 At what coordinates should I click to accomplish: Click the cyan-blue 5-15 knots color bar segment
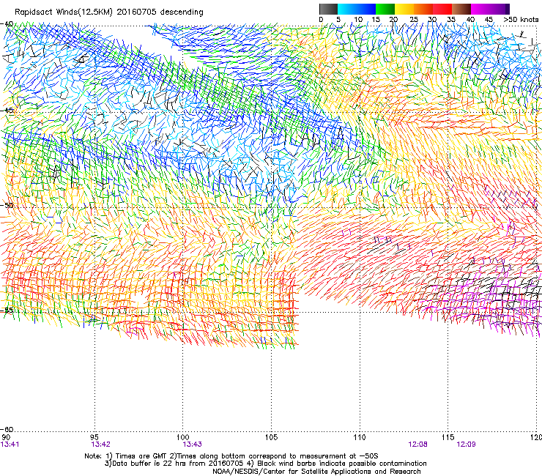coord(357,9)
